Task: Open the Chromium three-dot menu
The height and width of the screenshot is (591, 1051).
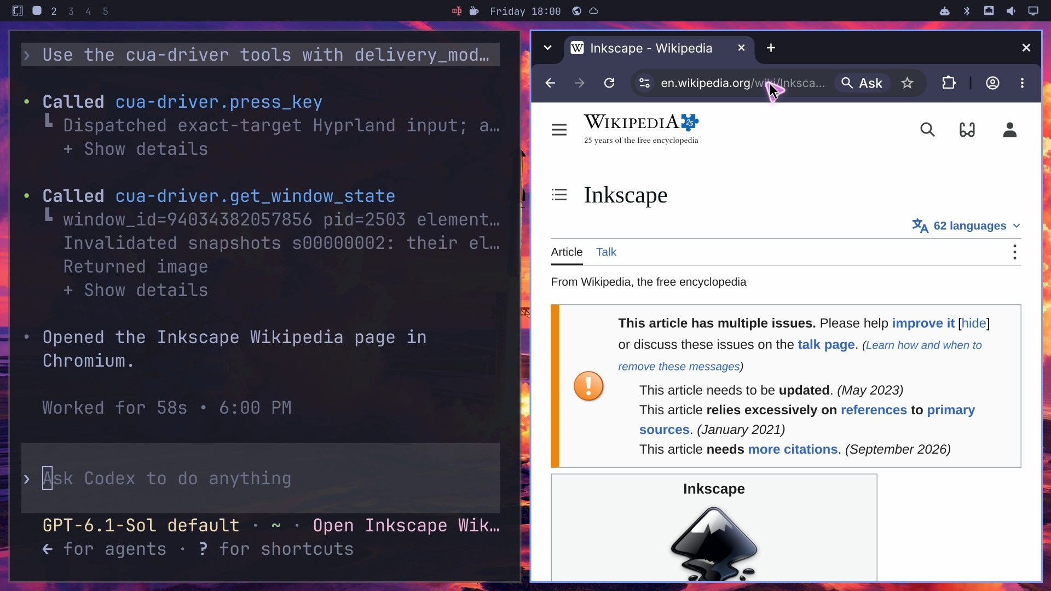Action: pyautogui.click(x=1022, y=83)
